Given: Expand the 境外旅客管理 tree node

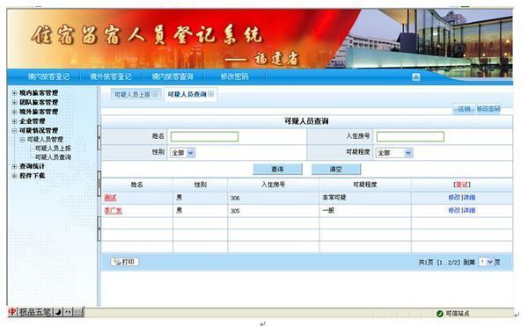Looking at the screenshot, I should (x=14, y=112).
